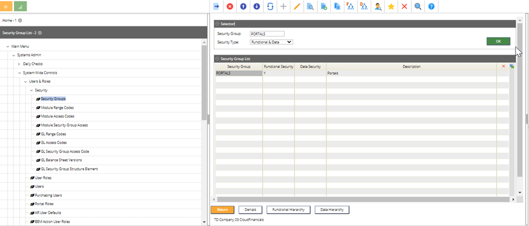The width and height of the screenshot is (529, 226).
Task: Click the copy documents toolbar icon
Action: (337, 6)
